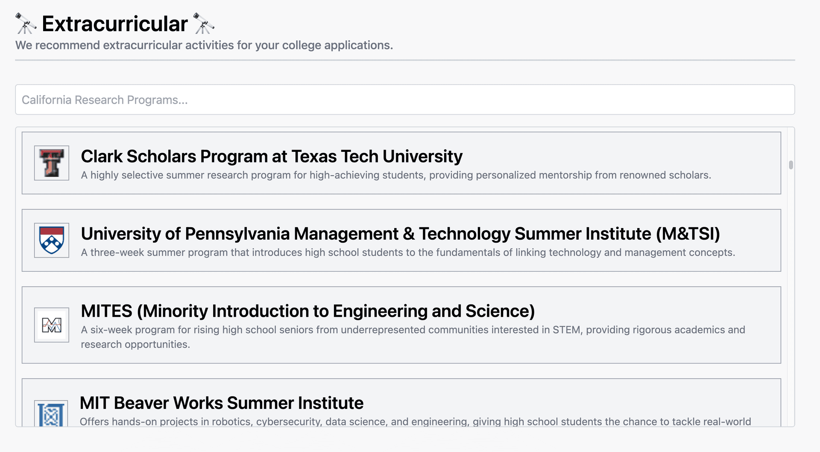The height and width of the screenshot is (452, 820).
Task: Focus the California Research Programs search field
Action: pos(404,99)
